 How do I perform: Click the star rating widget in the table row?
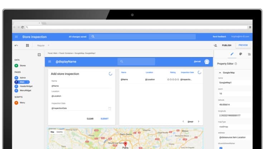(173, 79)
